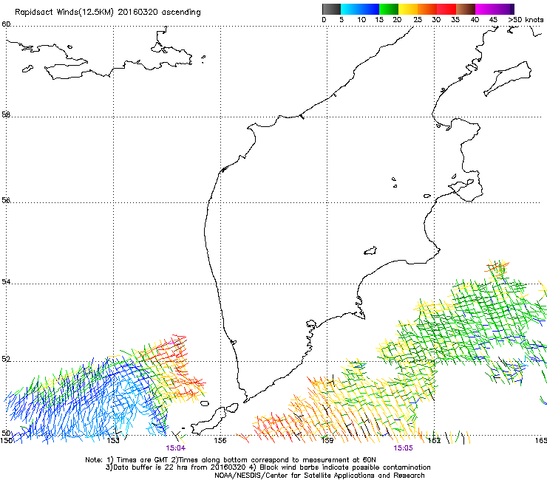This screenshot has width=547, height=480.
Task: Click the brown 35-40 knots legend segment
Action: click(466, 9)
